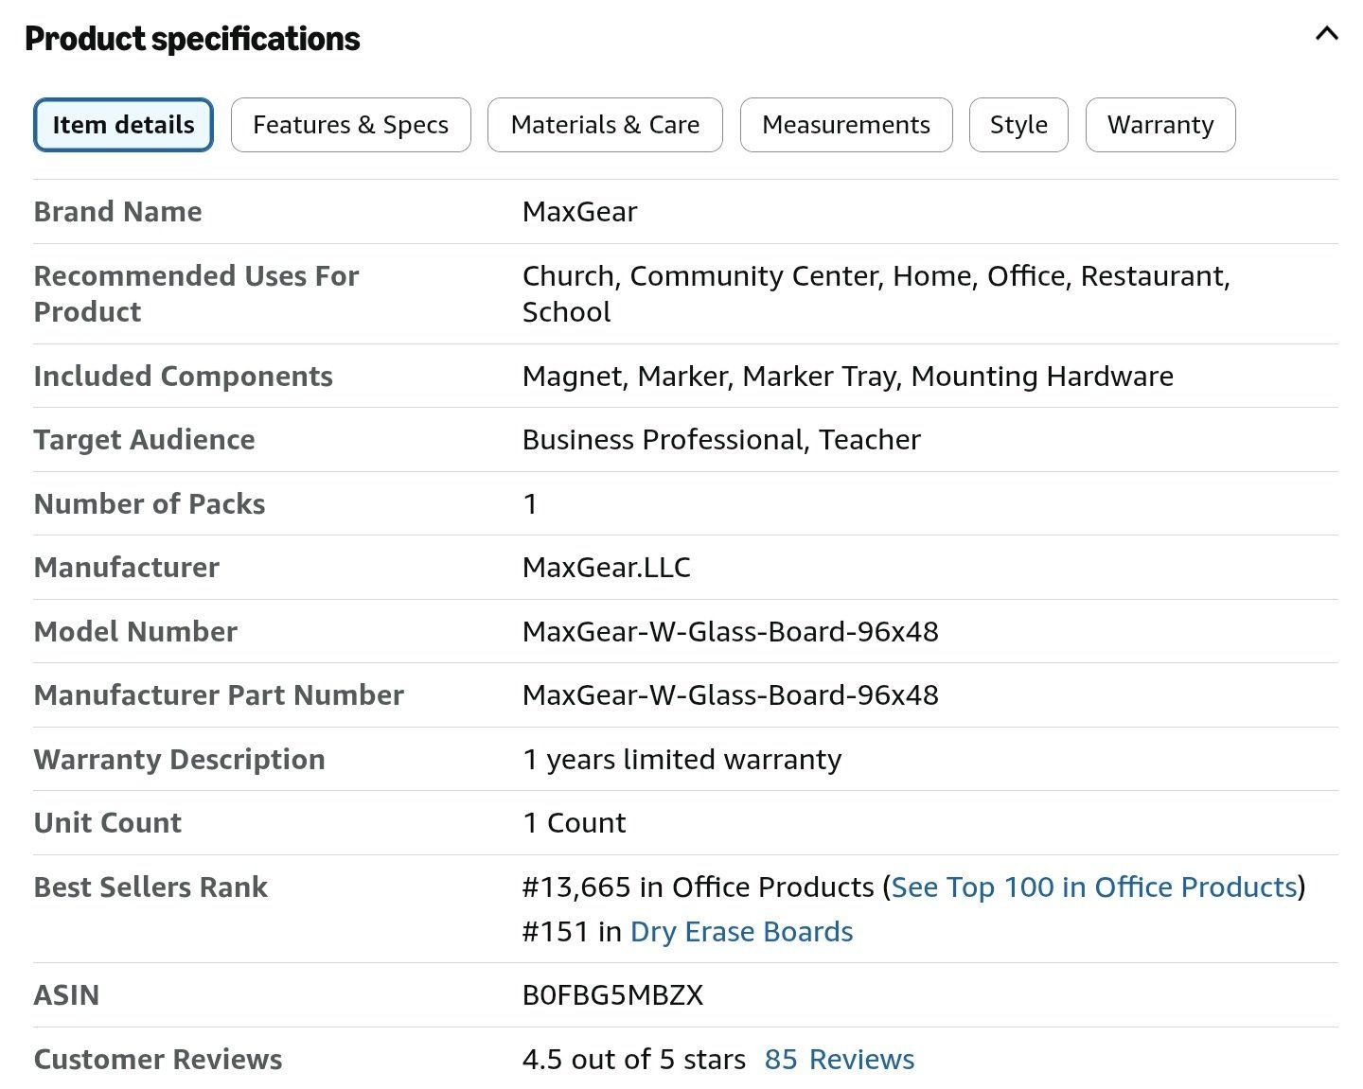The height and width of the screenshot is (1089, 1363).
Task: Click the 1 years limited warranty text
Action: [682, 760]
